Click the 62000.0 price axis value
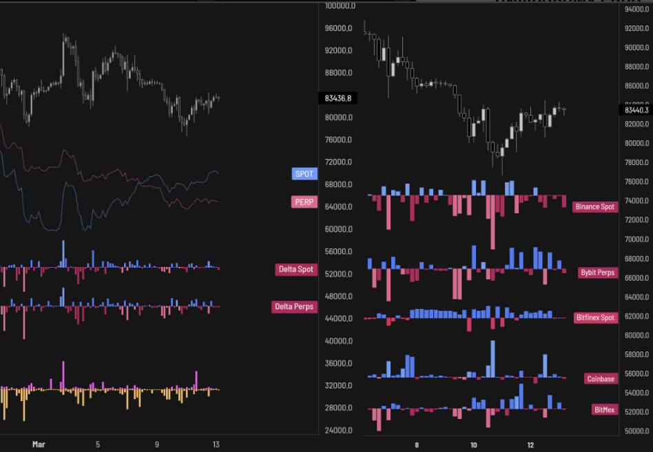The image size is (653, 452). [x=636, y=316]
